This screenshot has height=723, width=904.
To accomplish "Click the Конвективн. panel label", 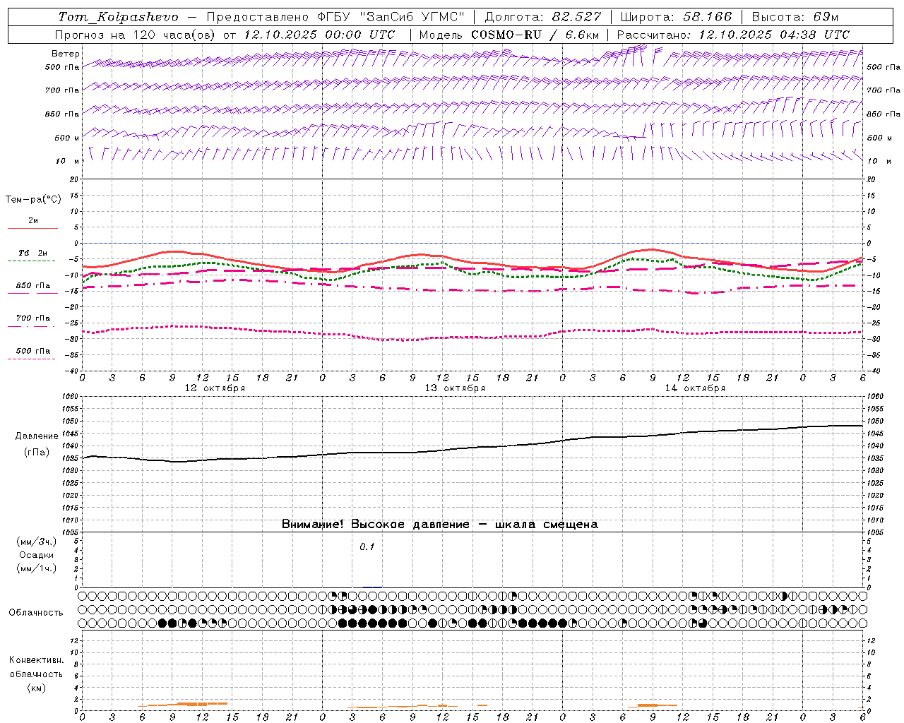I will 36,660.
